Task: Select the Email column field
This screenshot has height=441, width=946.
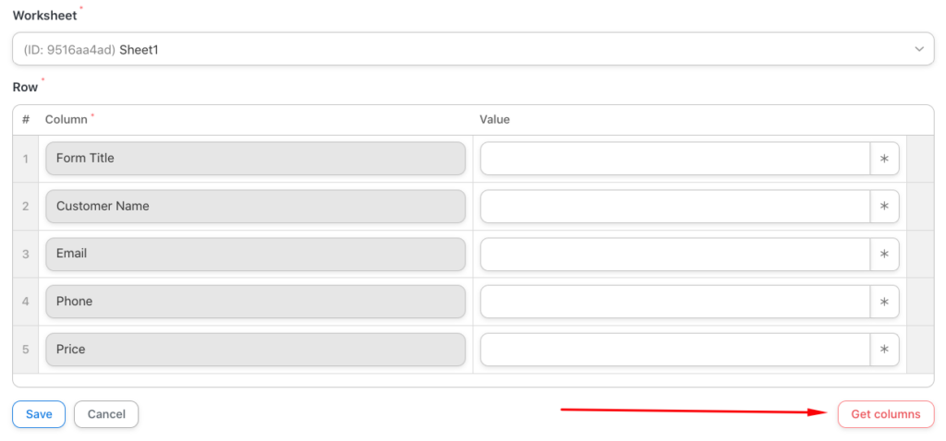Action: pos(255,254)
